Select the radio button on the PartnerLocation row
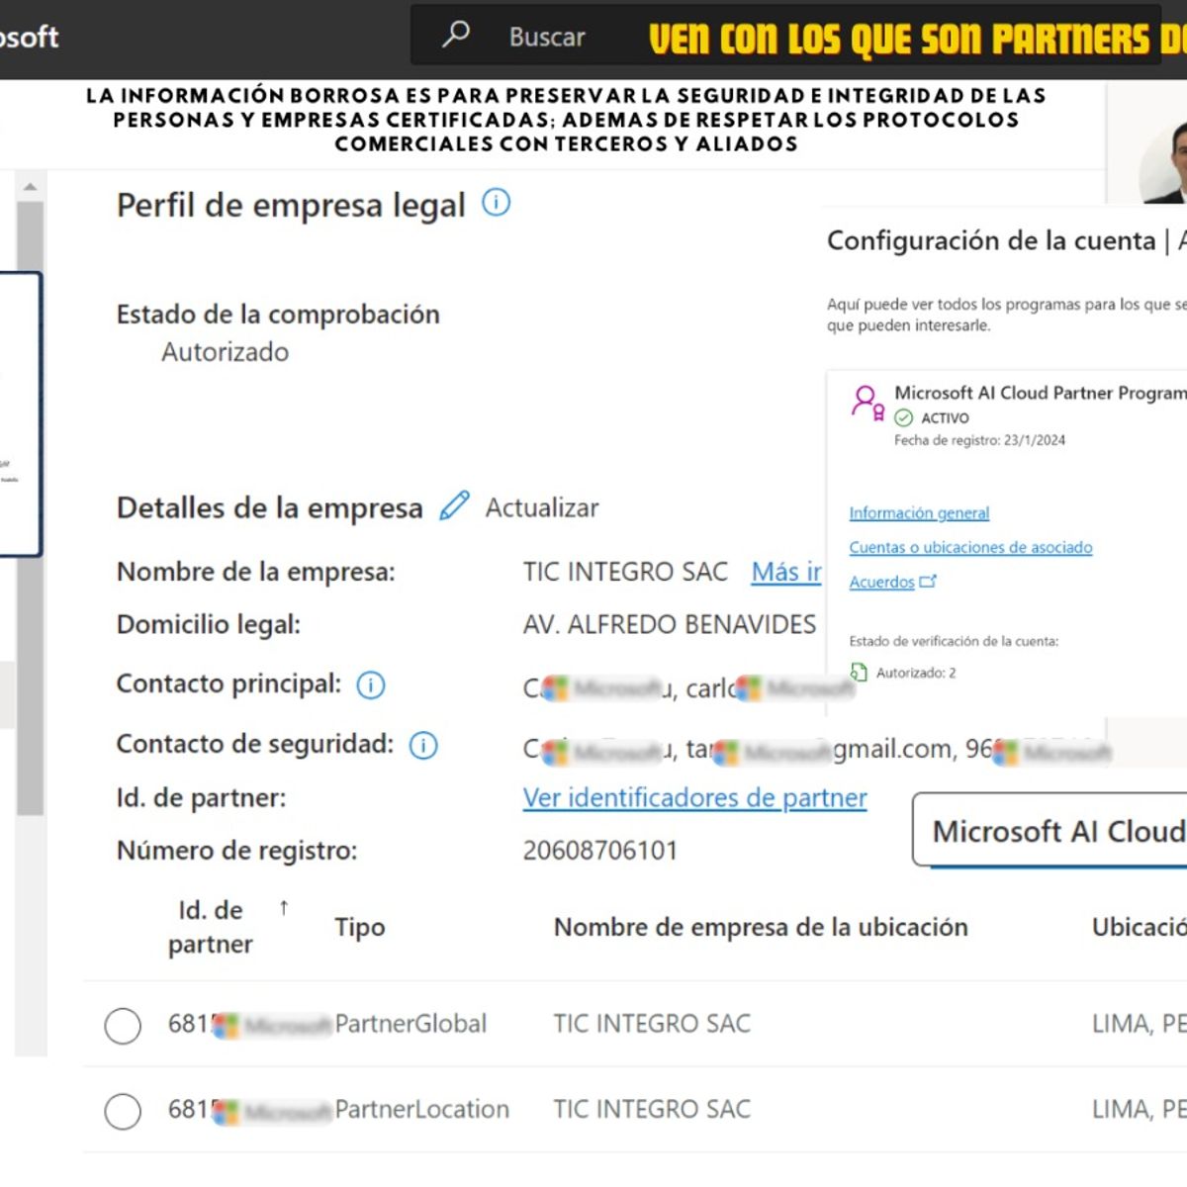 coord(123,1112)
